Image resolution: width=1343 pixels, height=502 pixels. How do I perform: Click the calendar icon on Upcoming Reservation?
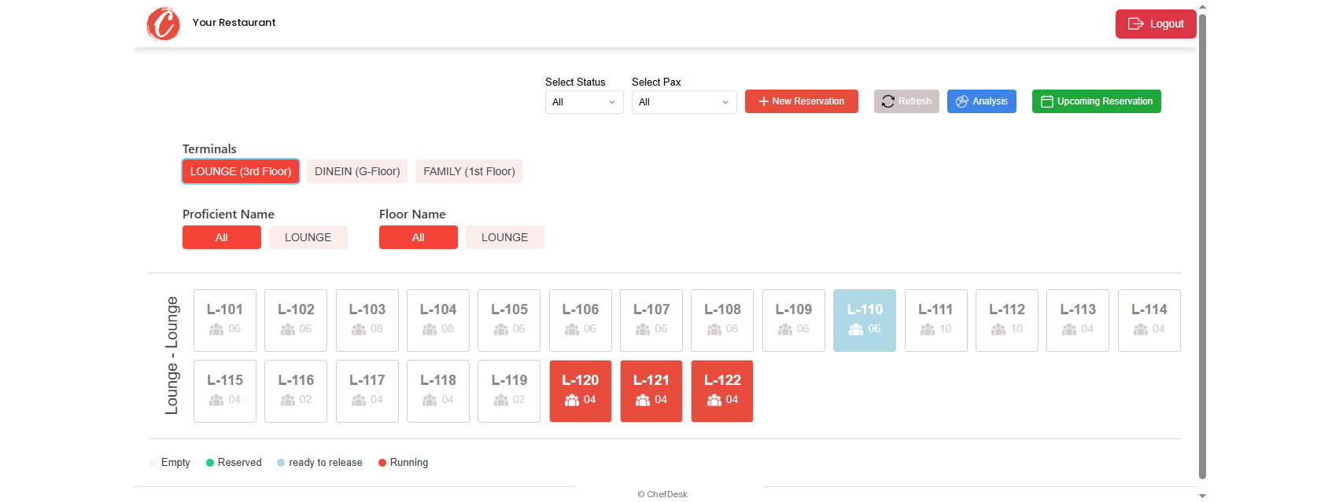coord(1046,101)
